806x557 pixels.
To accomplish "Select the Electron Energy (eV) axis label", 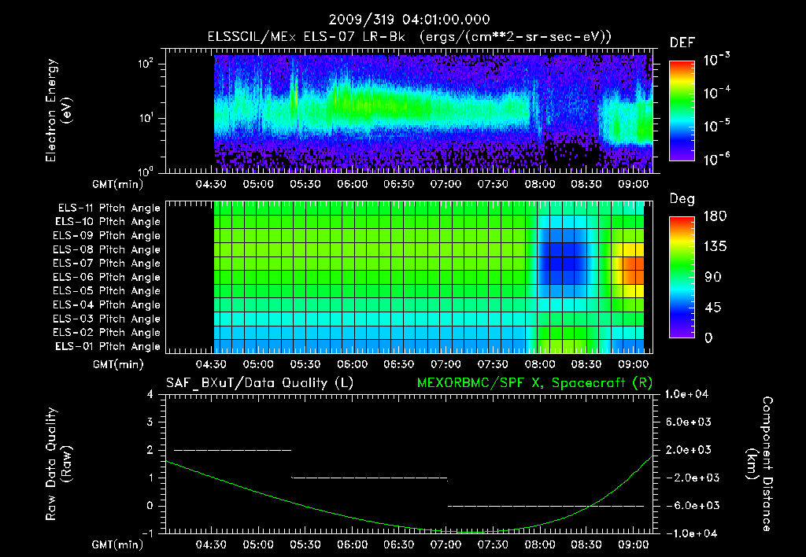I will (x=58, y=110).
